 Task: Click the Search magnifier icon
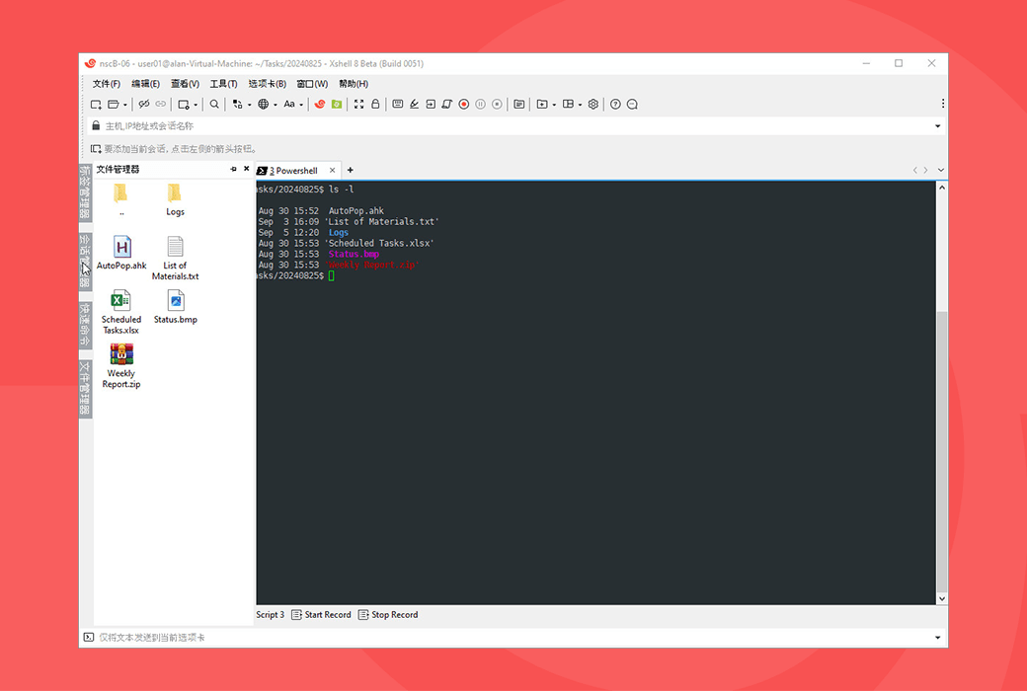point(214,104)
